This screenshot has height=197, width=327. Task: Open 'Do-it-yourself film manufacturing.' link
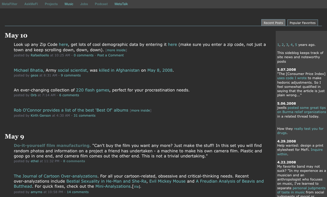point(52,145)
